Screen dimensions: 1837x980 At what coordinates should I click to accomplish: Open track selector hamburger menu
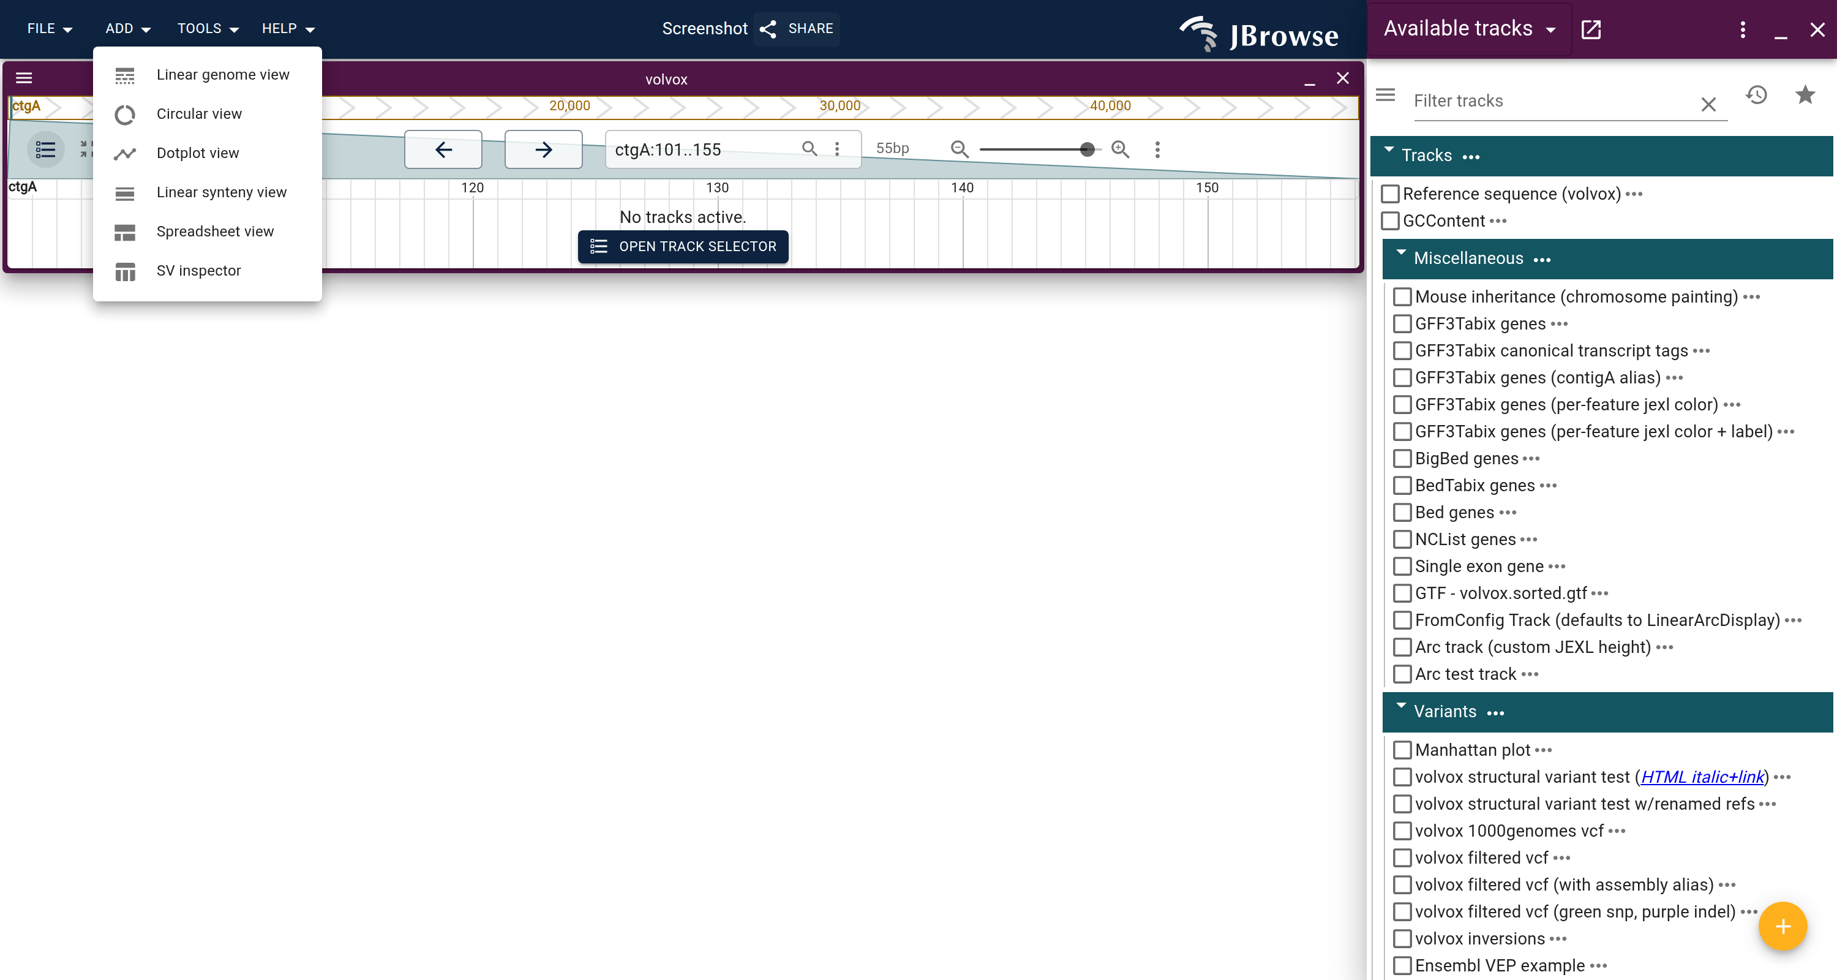[x=1385, y=95]
